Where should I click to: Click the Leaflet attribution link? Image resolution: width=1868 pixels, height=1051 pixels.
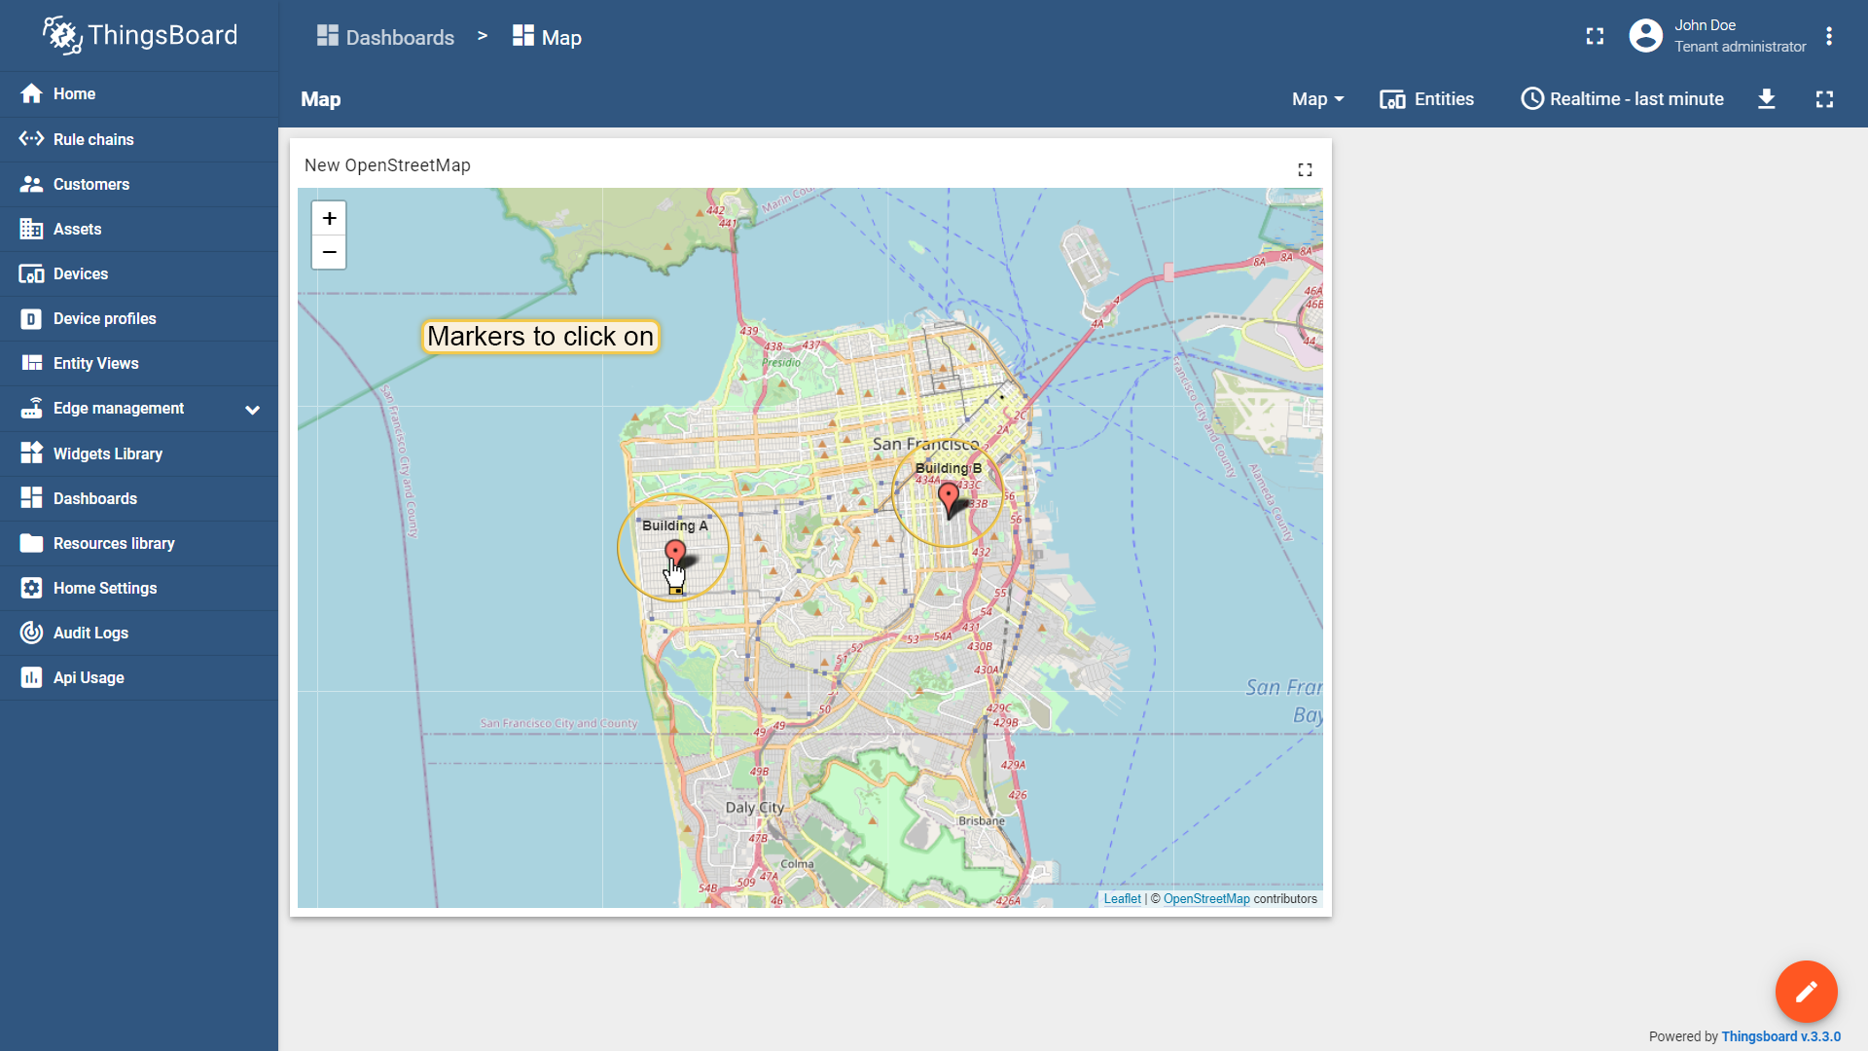1122,899
